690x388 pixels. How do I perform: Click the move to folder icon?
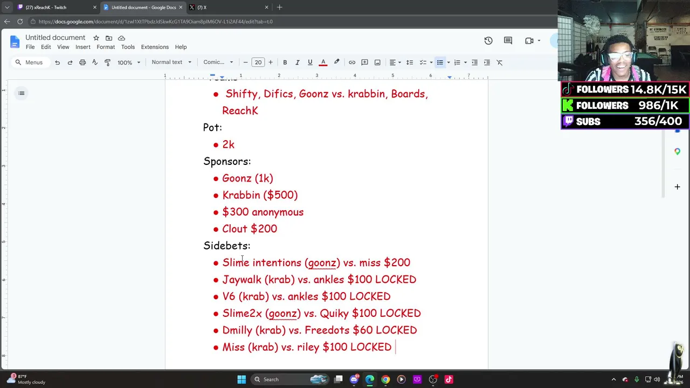(109, 38)
